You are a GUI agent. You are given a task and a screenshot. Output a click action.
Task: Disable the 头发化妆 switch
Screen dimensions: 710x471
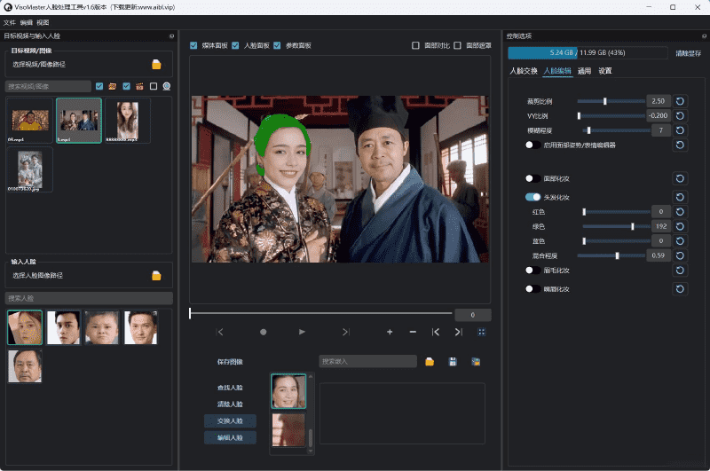pos(533,197)
